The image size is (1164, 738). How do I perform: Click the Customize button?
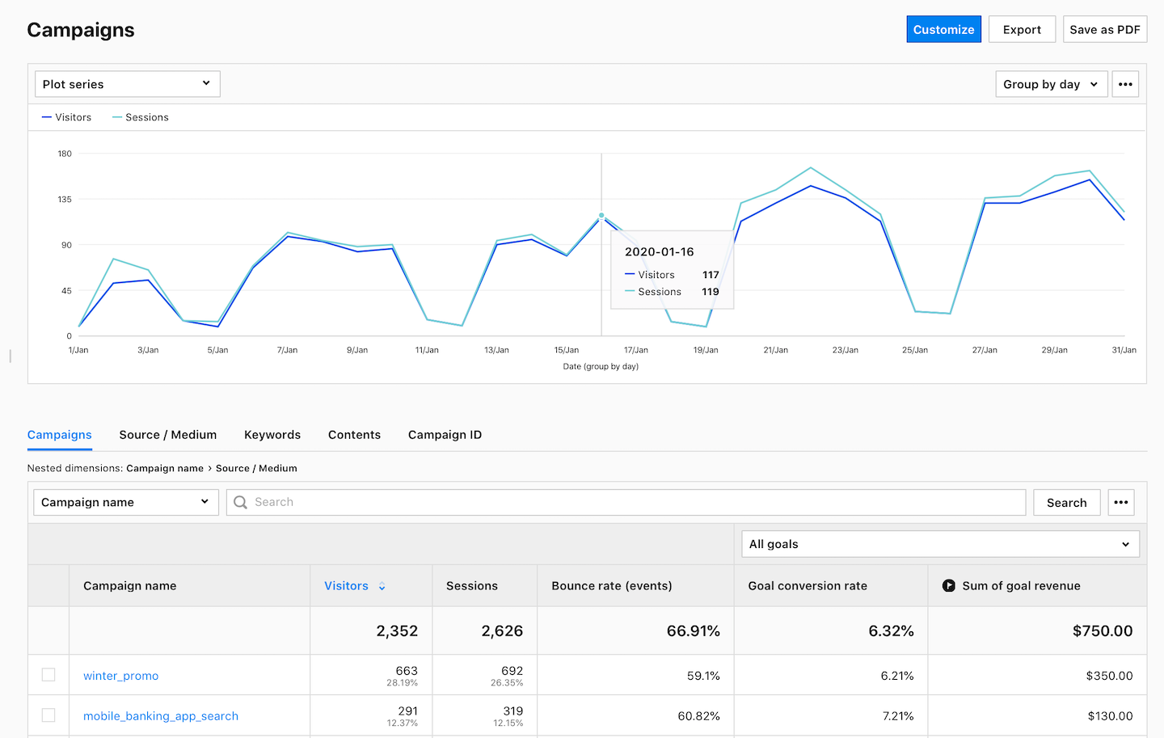pyautogui.click(x=943, y=29)
